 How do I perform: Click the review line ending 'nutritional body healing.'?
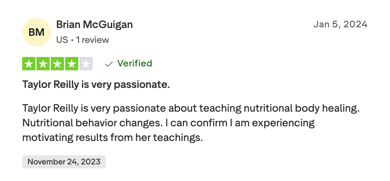[191, 108]
